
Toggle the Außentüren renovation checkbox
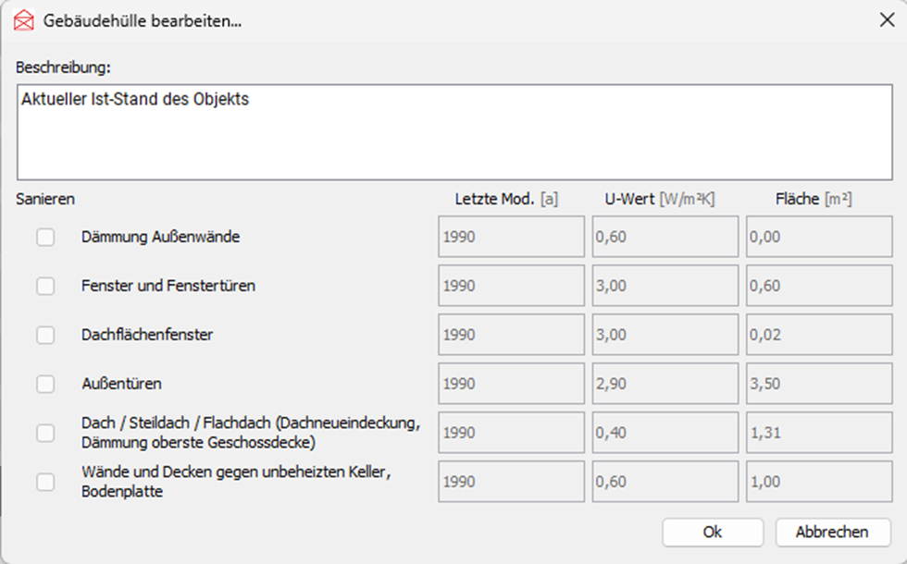point(45,384)
